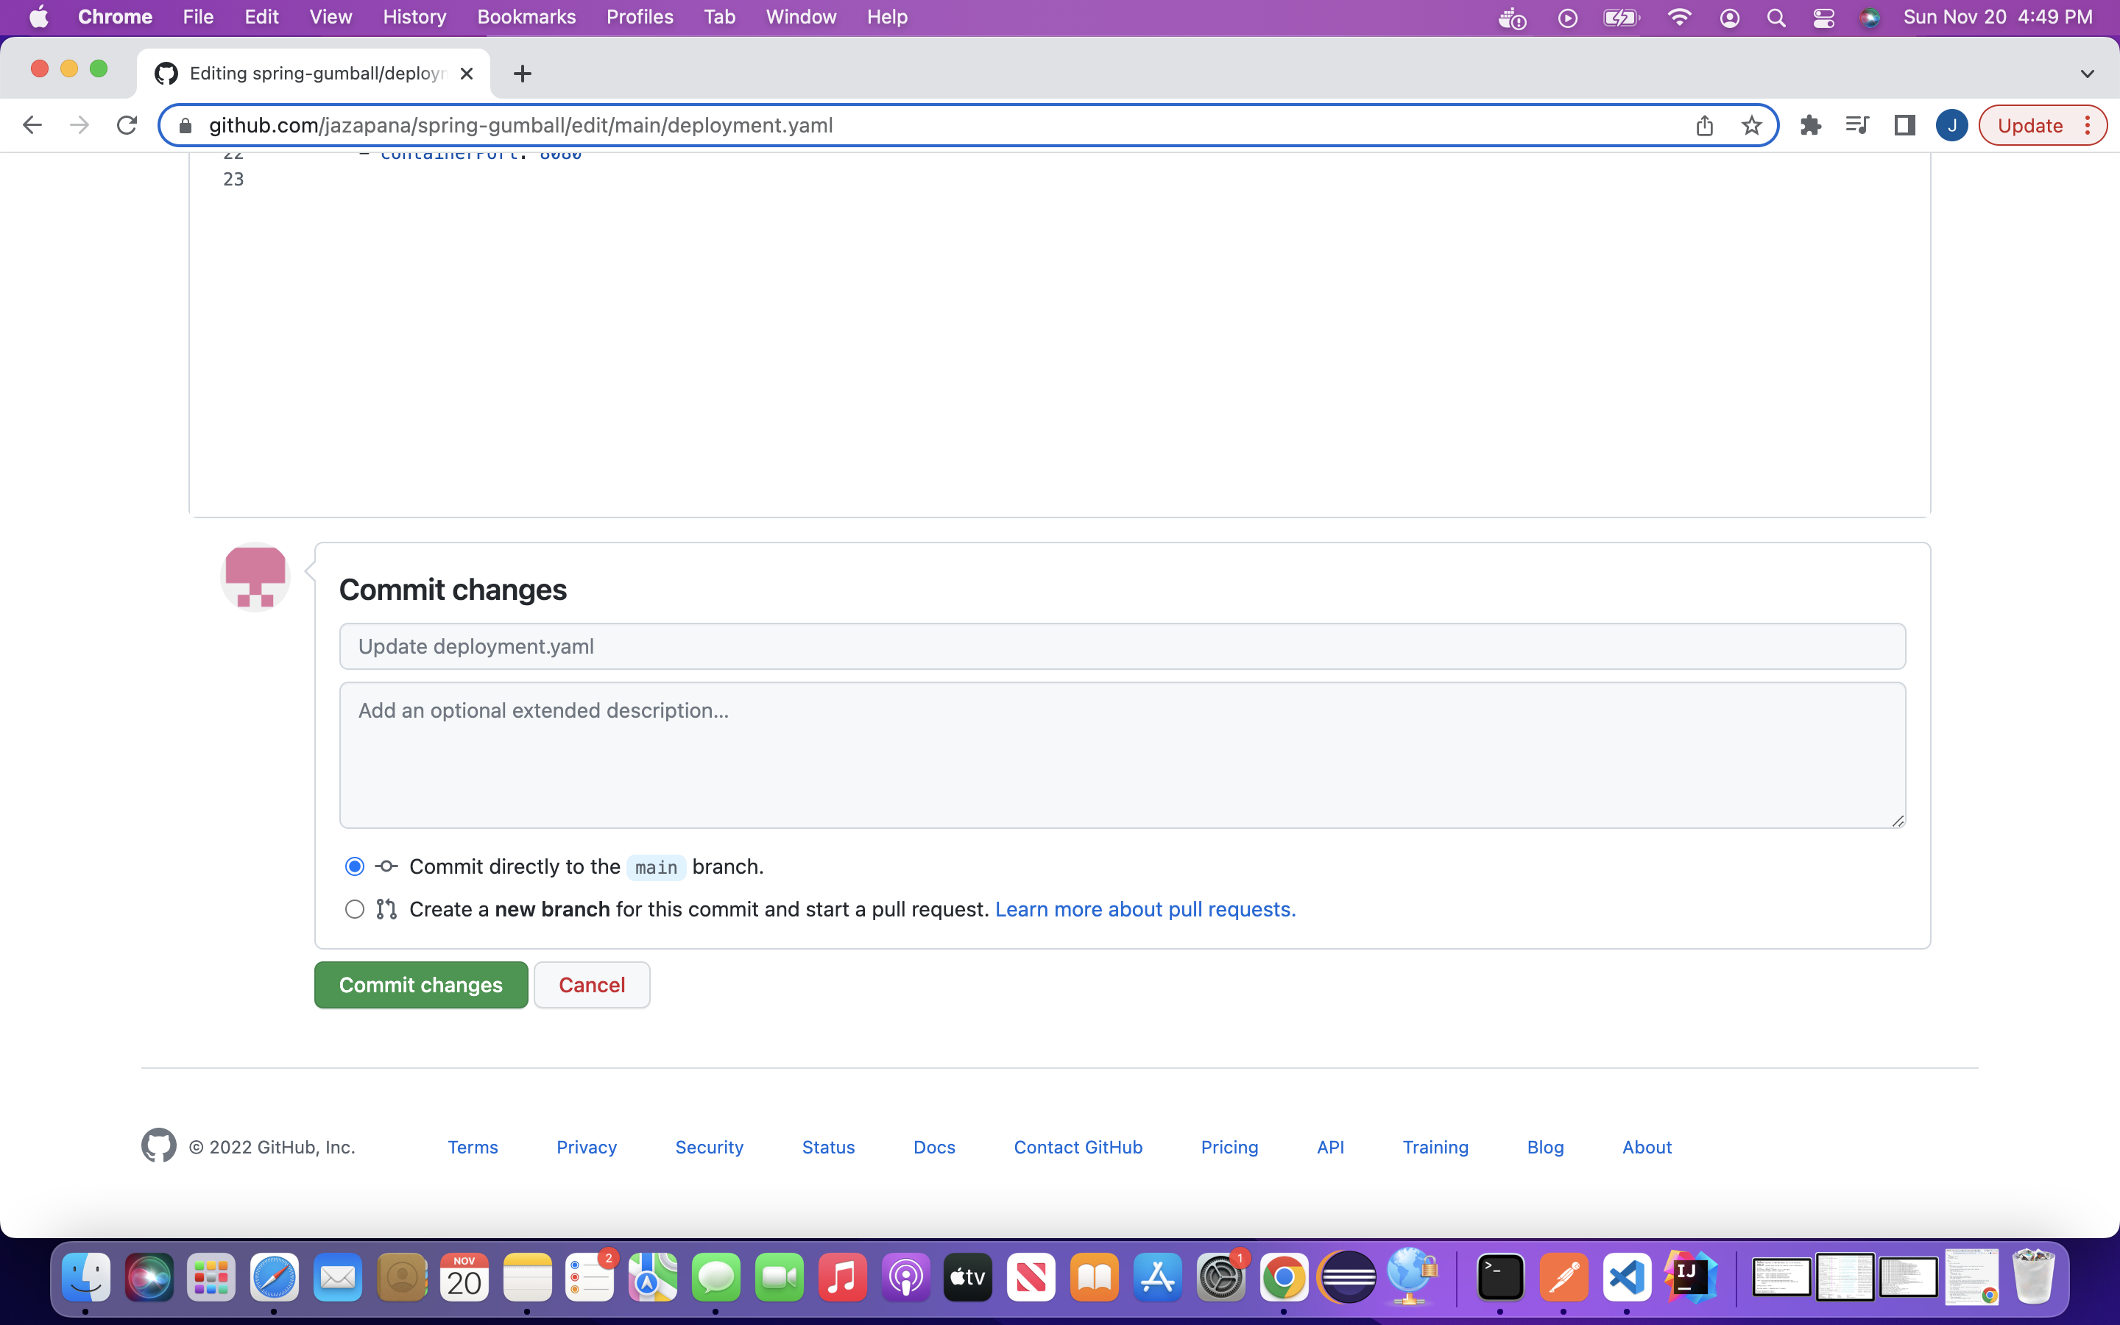Click the optional extended description box
This screenshot has width=2120, height=1325.
tap(1121, 755)
